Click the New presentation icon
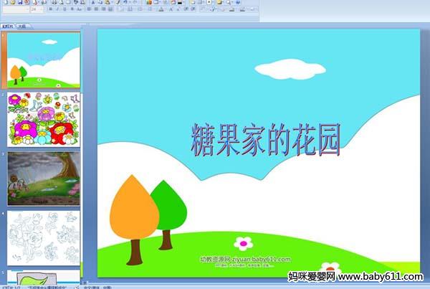 click(x=6, y=2)
